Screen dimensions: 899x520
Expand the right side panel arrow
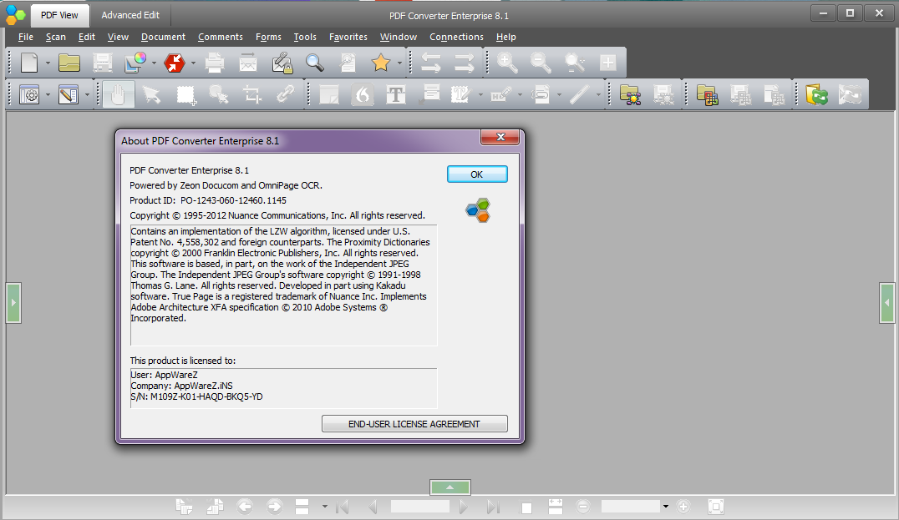(x=887, y=302)
